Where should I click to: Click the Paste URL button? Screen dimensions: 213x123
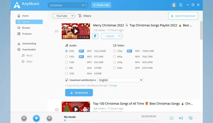tap(101, 5)
